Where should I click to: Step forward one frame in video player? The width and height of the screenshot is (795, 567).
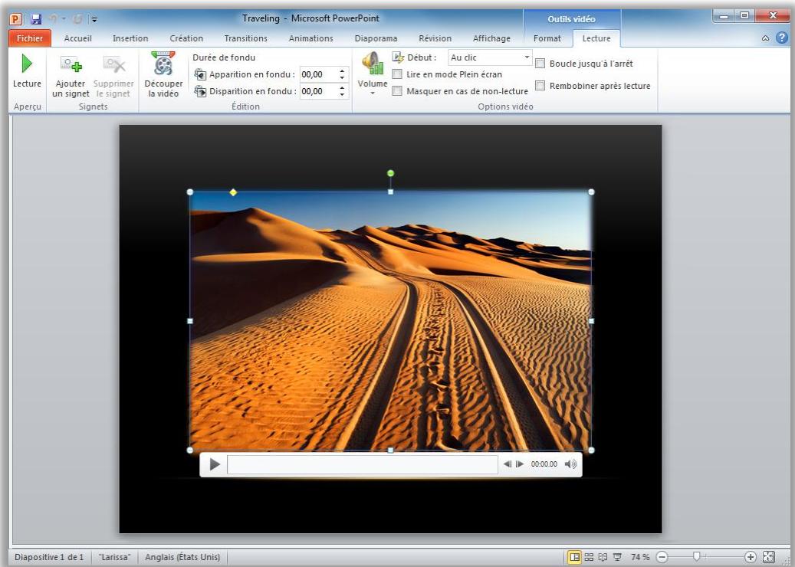(520, 464)
